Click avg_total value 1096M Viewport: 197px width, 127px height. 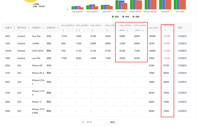pos(152,51)
